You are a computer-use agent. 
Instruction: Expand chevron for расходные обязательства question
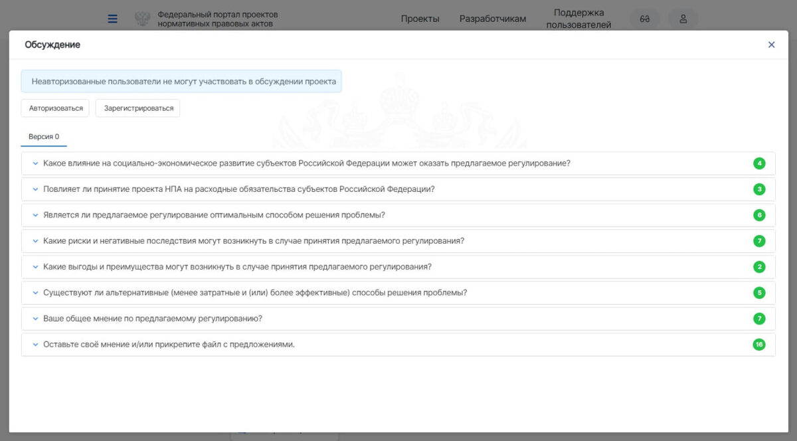pyautogui.click(x=35, y=189)
